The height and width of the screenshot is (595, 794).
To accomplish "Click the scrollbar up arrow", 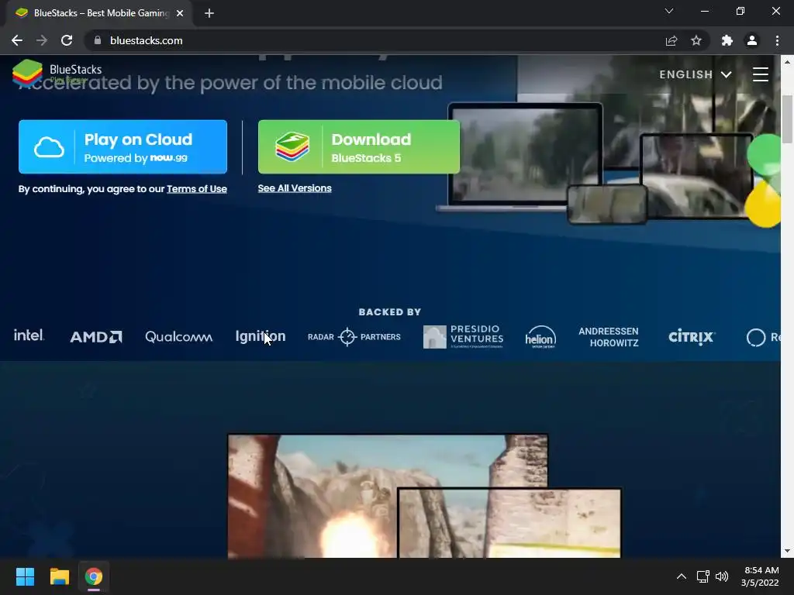I will click(787, 62).
